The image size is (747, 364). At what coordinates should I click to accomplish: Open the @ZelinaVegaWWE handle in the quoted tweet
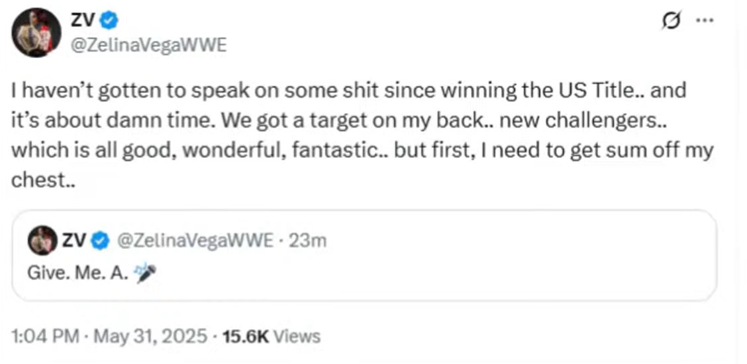tap(195, 241)
